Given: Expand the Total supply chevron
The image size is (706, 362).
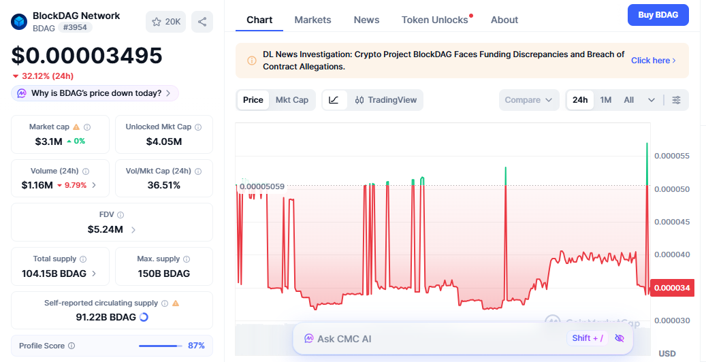Looking at the screenshot, I should (x=94, y=274).
